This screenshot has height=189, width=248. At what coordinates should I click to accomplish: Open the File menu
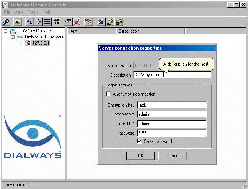[x=7, y=12]
